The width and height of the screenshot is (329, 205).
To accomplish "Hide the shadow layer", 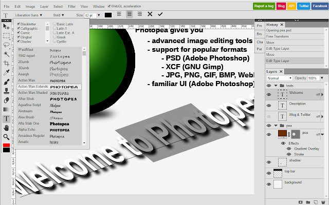I will click(x=269, y=162).
